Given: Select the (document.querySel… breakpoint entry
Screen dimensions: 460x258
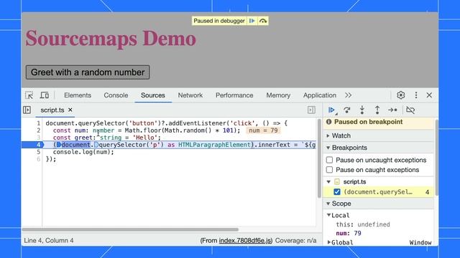Looking at the screenshot, I should point(378,192).
